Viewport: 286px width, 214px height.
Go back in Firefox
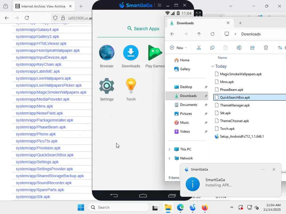7,18
